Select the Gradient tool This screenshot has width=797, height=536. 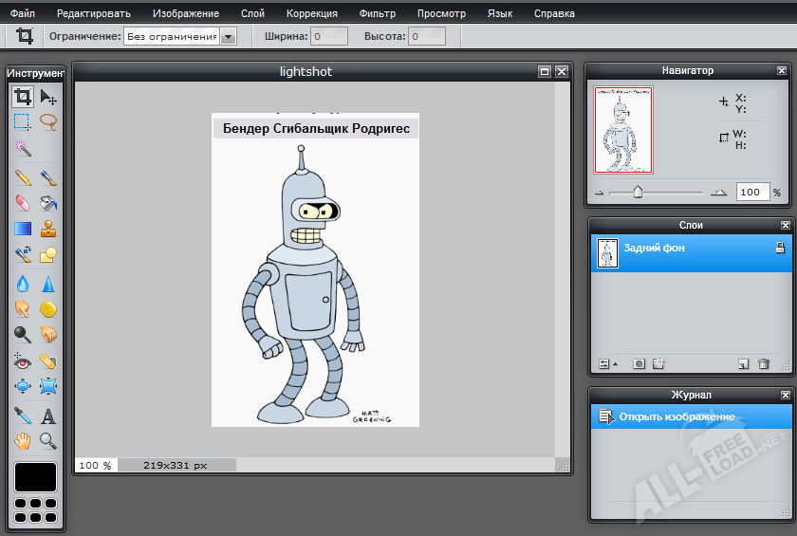click(23, 229)
